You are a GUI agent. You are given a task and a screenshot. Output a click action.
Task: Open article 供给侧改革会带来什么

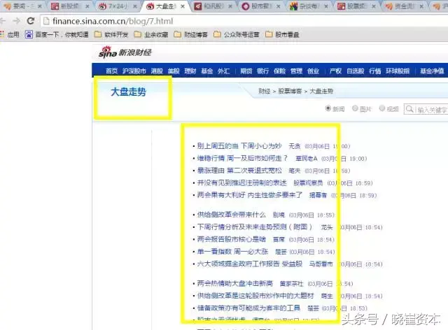pyautogui.click(x=231, y=215)
